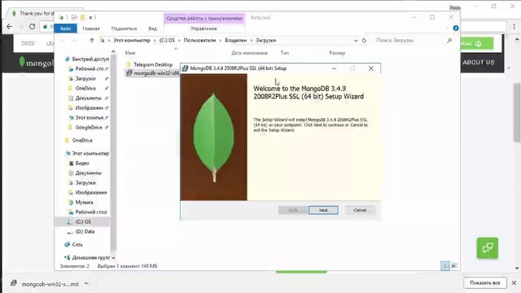Refresh the Explorer folder view

tap(364, 40)
